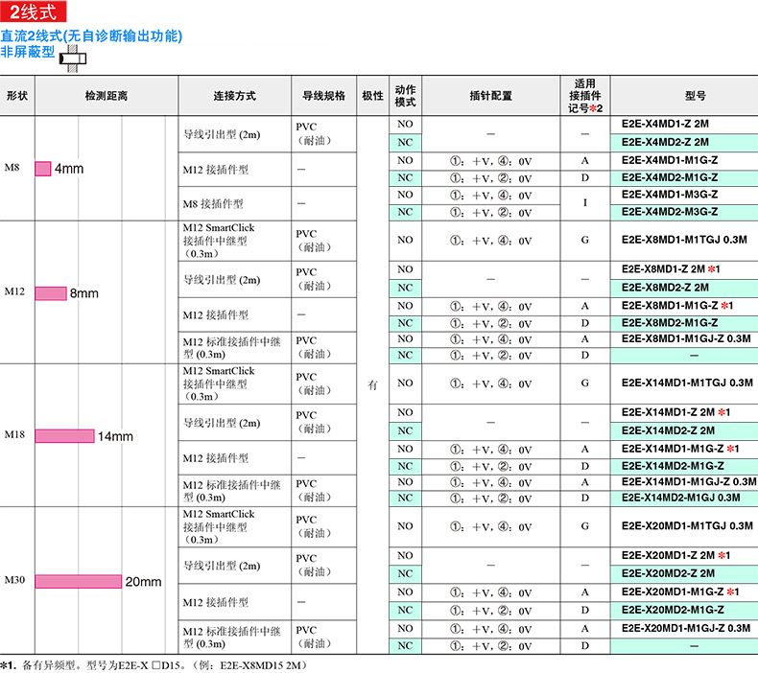Click the 直流2线式 blue heading text
This screenshot has width=758, height=673.
click(91, 36)
